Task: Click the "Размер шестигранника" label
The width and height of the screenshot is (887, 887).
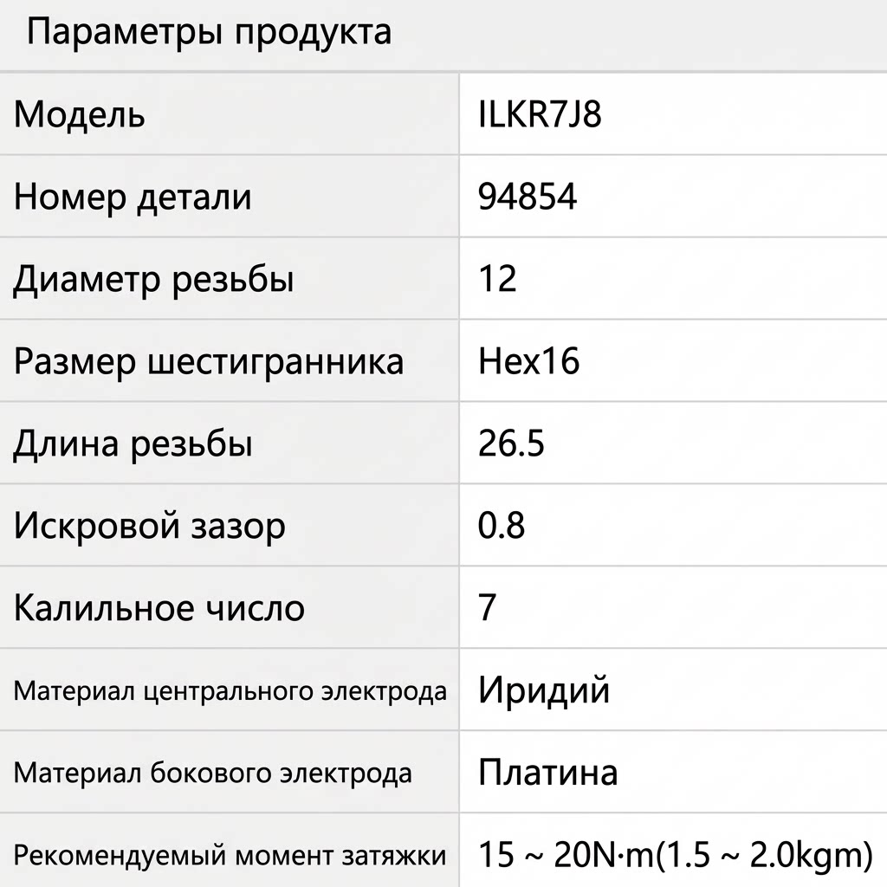Action: [x=209, y=361]
